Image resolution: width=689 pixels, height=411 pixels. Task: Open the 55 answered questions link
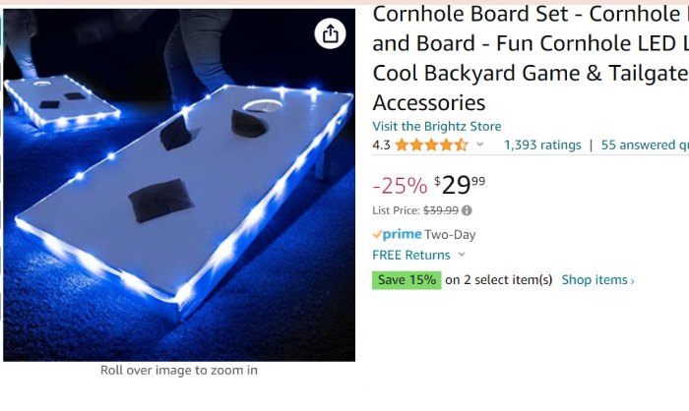pos(645,145)
